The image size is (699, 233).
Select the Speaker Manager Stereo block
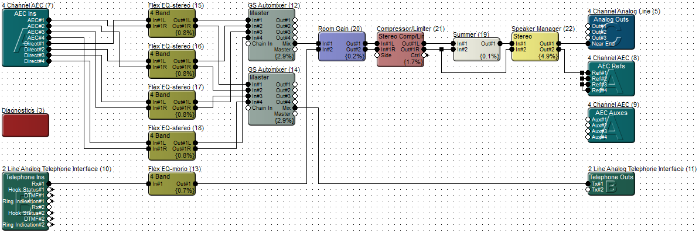coord(535,46)
